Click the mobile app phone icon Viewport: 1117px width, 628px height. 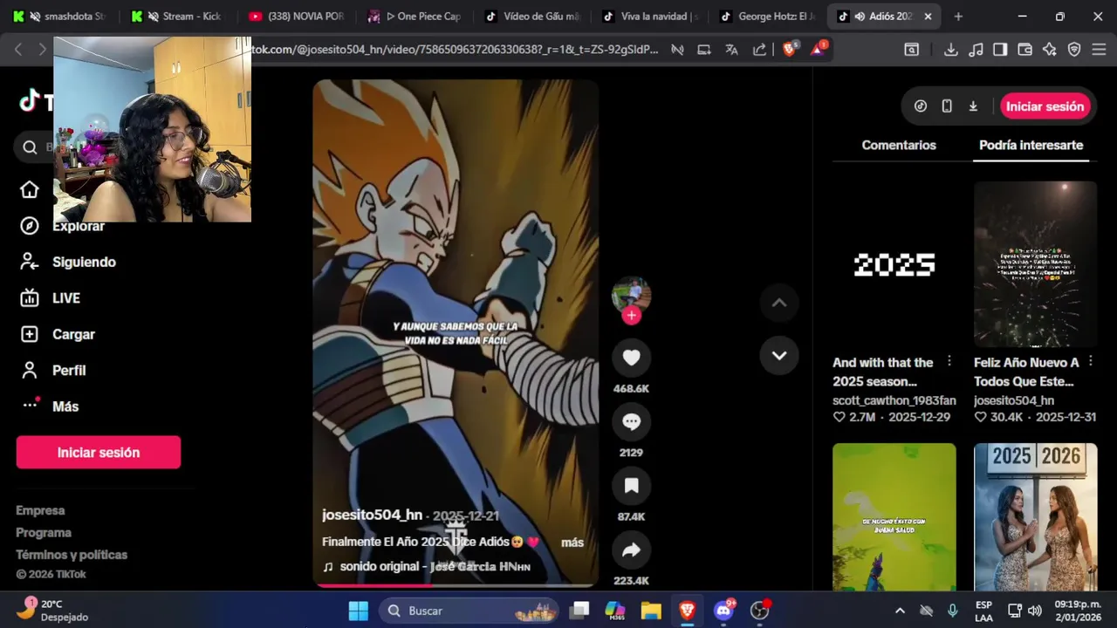pos(947,106)
